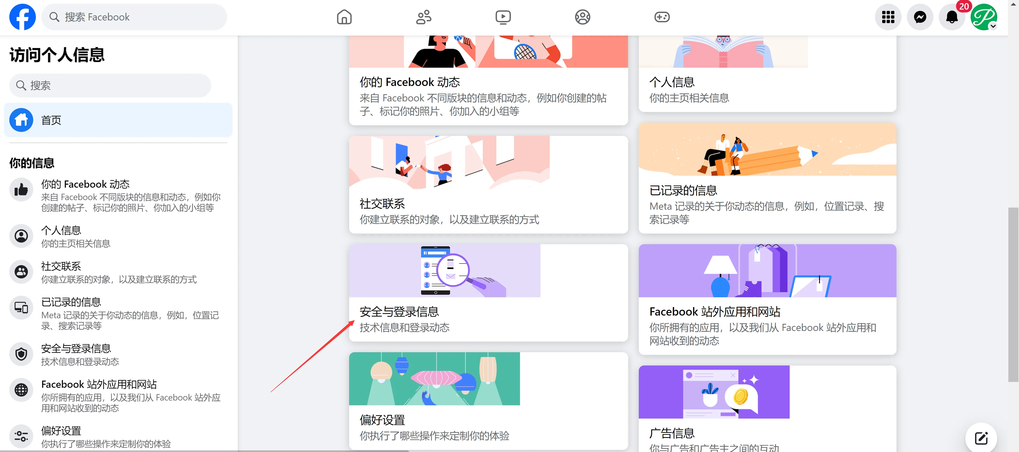This screenshot has width=1019, height=452.
Task: Click the shield icon beside 安全与登录信息
Action: (21, 354)
